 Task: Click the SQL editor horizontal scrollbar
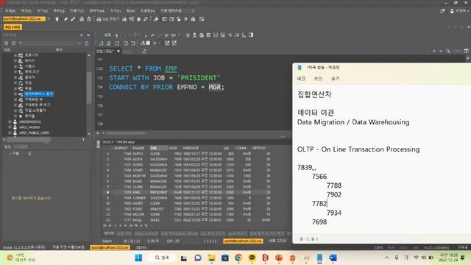[x=126, y=132]
